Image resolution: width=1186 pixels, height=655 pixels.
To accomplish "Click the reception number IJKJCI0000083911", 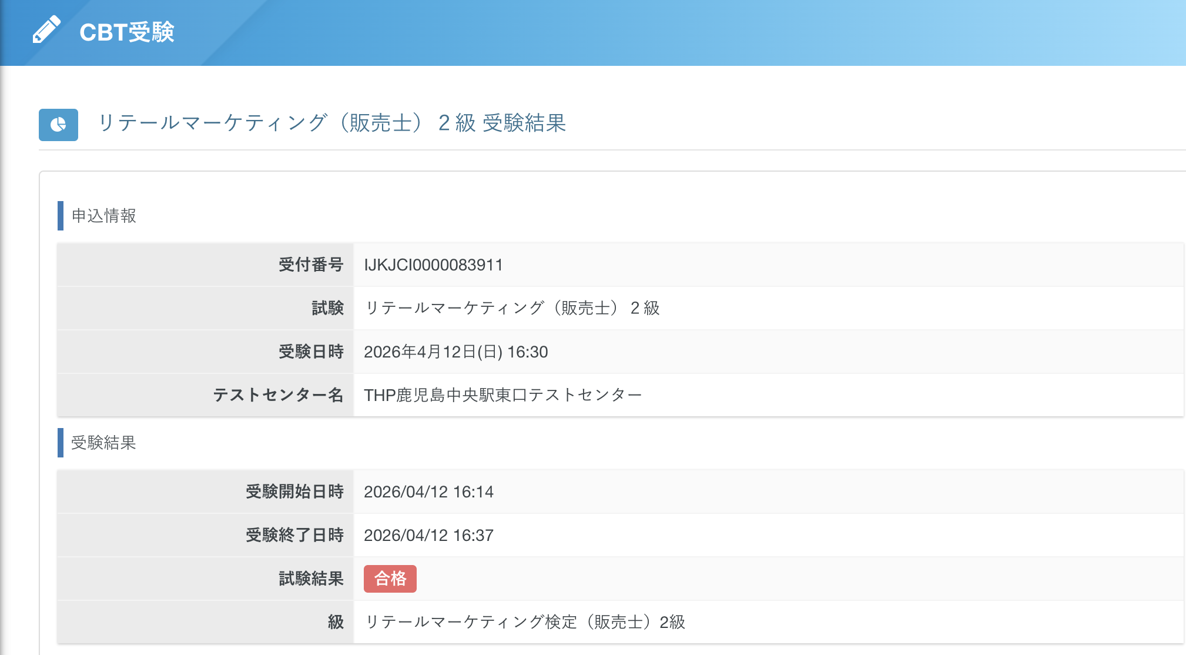I will (433, 265).
